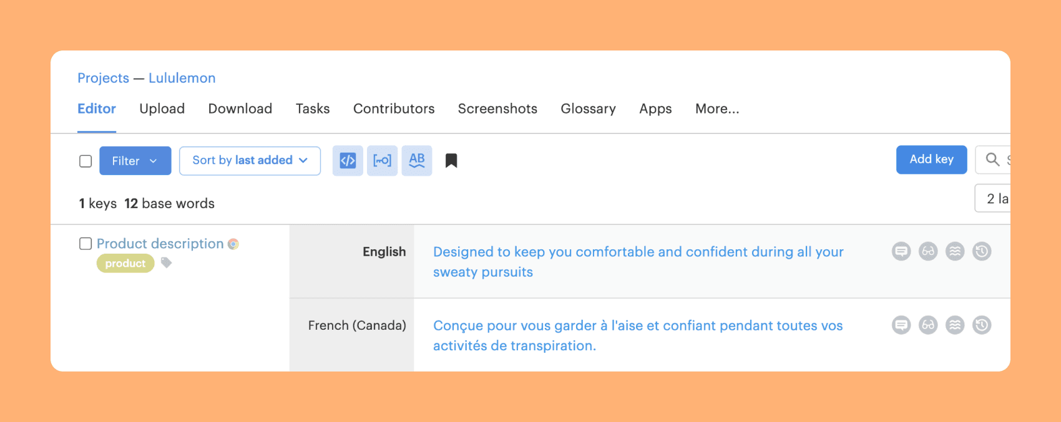Open the languages selector dropdown
This screenshot has height=422, width=1061.
[994, 199]
